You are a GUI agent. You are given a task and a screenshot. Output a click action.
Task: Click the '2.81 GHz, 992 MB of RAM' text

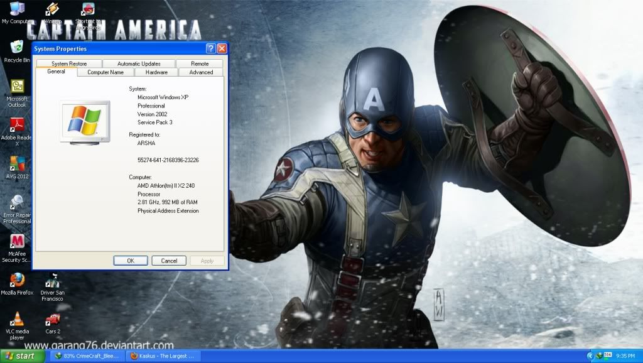(167, 202)
